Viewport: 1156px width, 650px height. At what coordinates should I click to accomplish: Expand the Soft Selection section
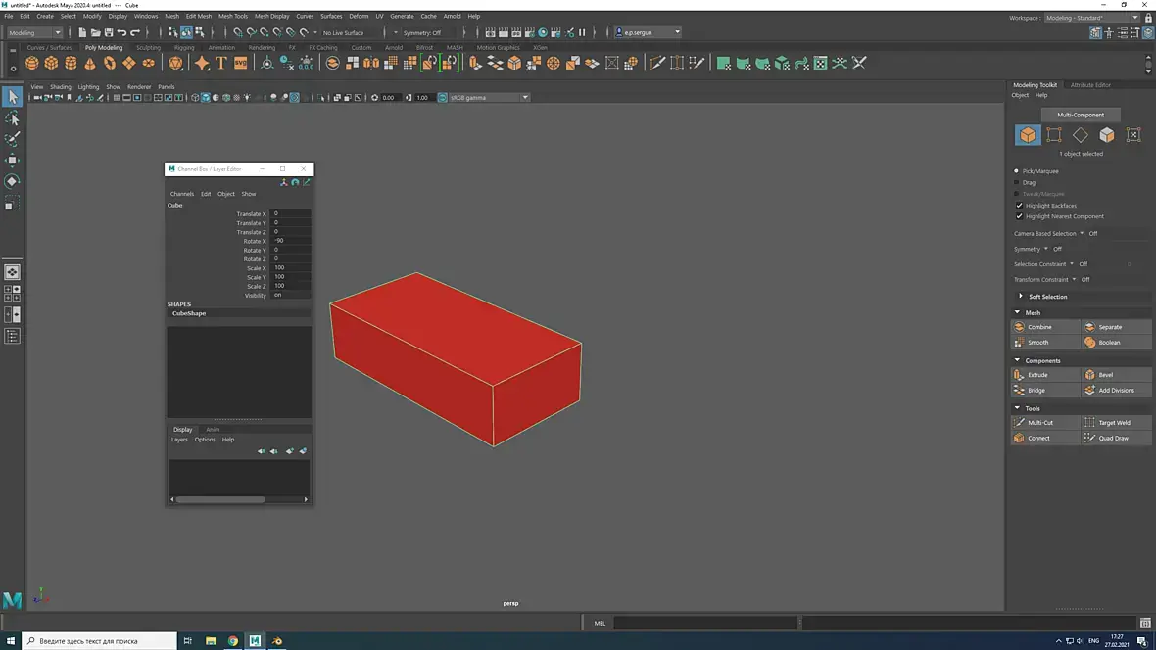1047,297
